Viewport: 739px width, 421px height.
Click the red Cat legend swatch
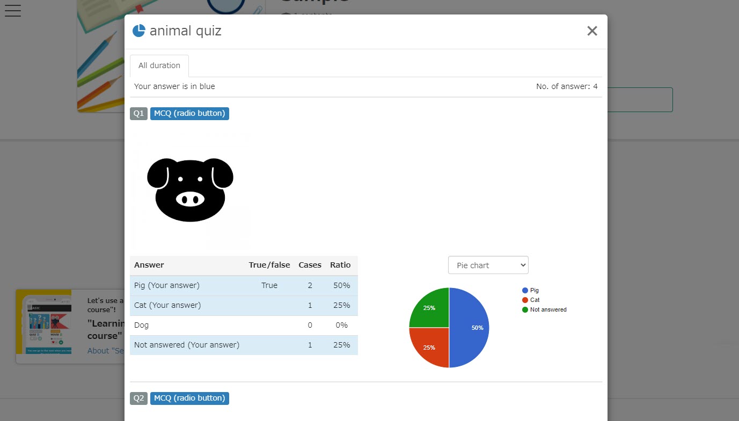(x=525, y=300)
